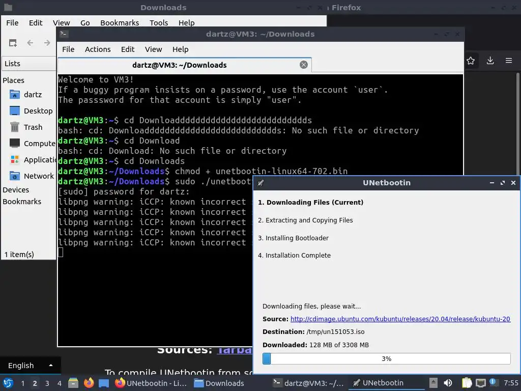
Task: Click 'Destination: /tmp/un151053.iso' text
Action: tap(313, 332)
